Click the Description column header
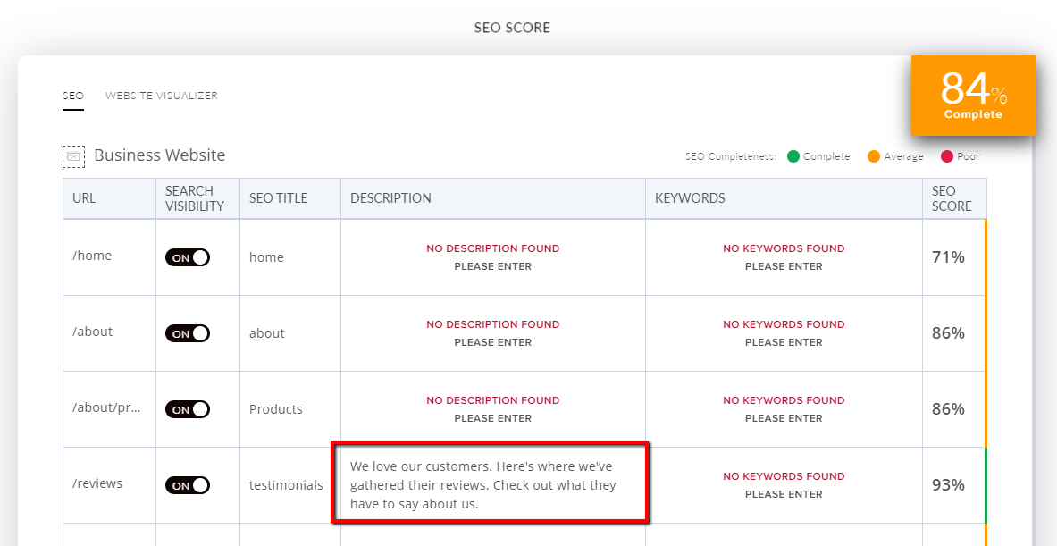 (x=493, y=199)
